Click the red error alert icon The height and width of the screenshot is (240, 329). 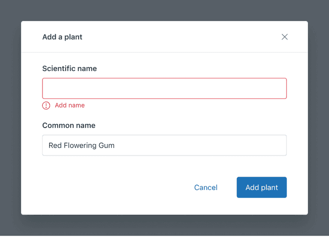[x=46, y=105]
